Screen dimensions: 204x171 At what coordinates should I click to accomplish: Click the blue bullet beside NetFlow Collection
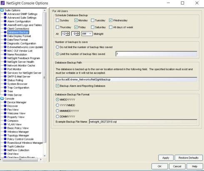click(5, 150)
